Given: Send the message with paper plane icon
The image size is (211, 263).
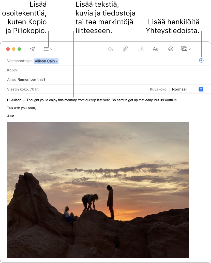Looking at the screenshot, I should click(33, 49).
